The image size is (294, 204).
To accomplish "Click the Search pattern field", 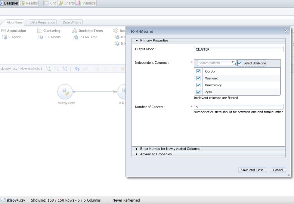I will click(x=215, y=63).
